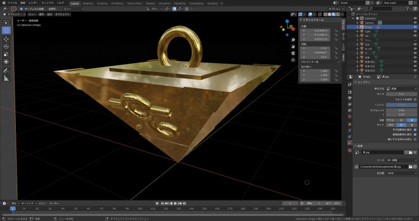The width and height of the screenshot is (419, 221).
Task: Play the animation forward
Action: [175, 203]
